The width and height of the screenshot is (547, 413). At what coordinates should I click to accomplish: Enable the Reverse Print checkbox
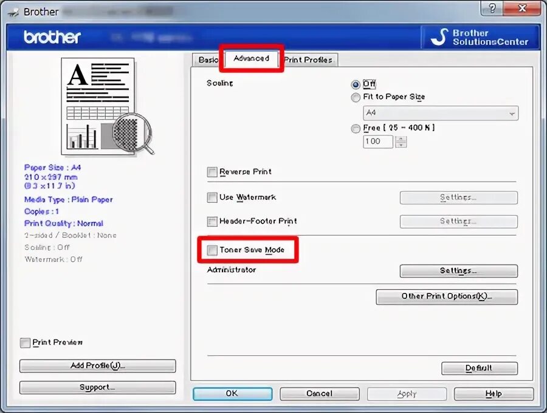coord(212,172)
